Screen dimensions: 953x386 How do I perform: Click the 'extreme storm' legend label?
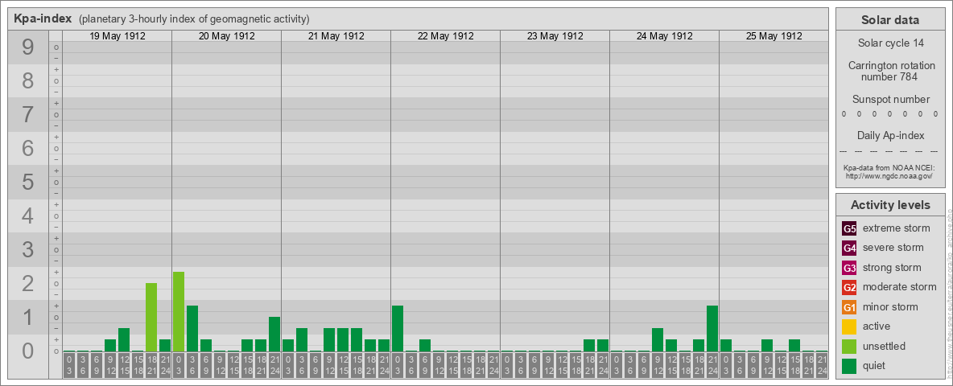pos(897,228)
